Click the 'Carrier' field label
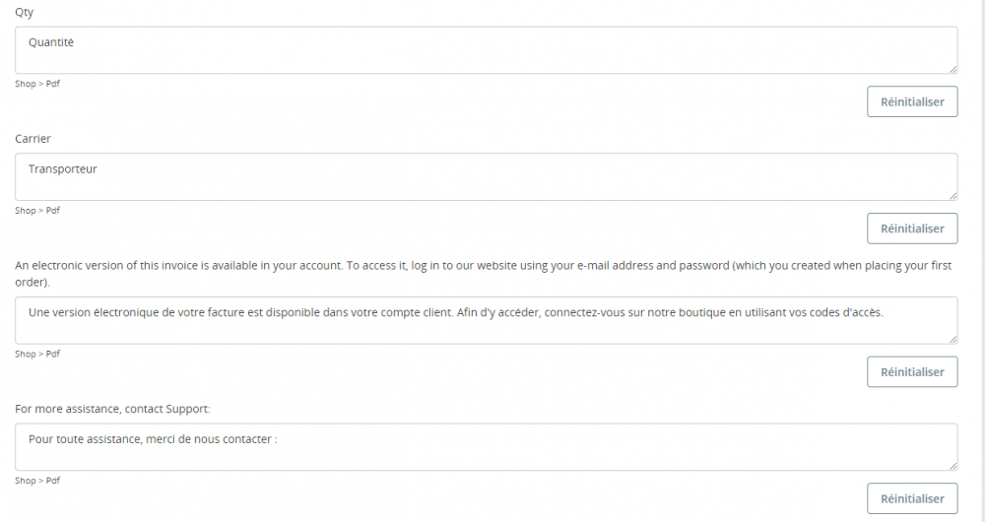Screen dimensions: 985x522 tap(33, 139)
